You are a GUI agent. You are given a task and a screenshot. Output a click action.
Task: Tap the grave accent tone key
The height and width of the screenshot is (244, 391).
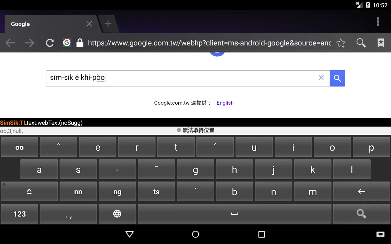[x=195, y=191]
